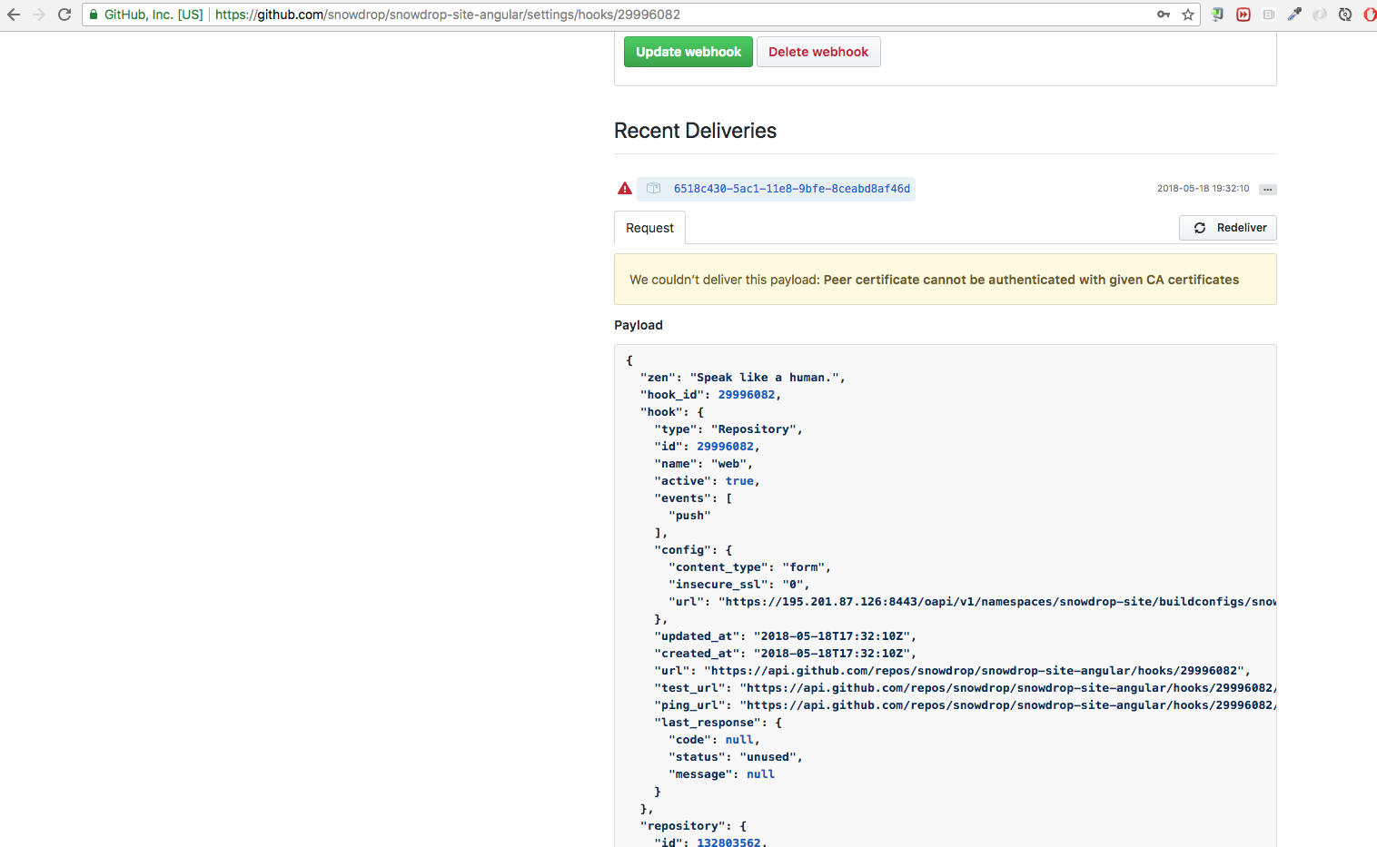Click the Recent Deliveries heading
Screen dimensions: 1377x847
coord(695,131)
